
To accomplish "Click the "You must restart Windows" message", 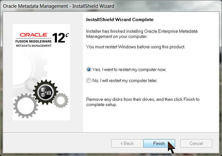I will point(136,47).
